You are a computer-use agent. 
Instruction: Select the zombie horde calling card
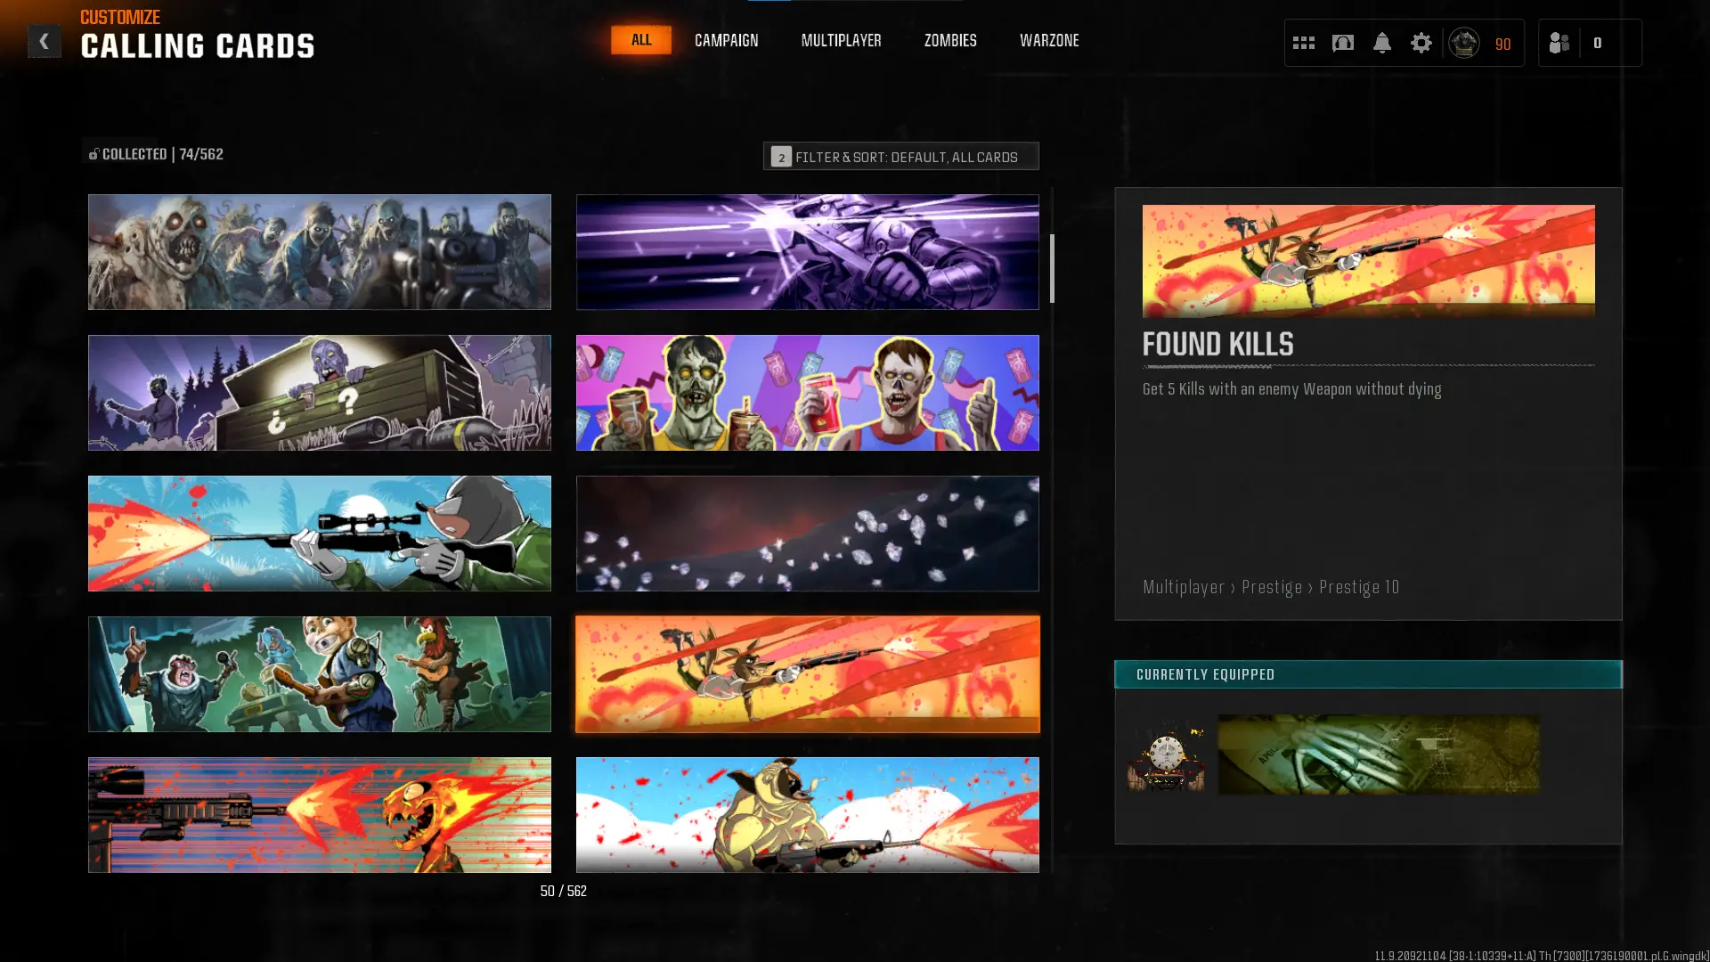[319, 252]
